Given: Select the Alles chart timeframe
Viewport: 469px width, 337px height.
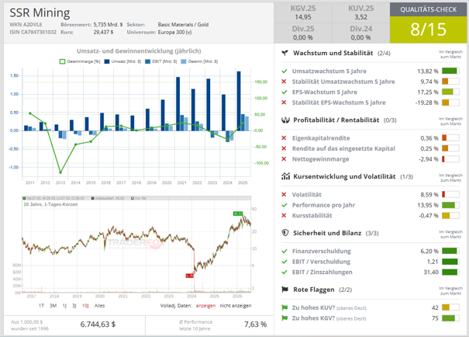Looking at the screenshot, I should tap(99, 305).
